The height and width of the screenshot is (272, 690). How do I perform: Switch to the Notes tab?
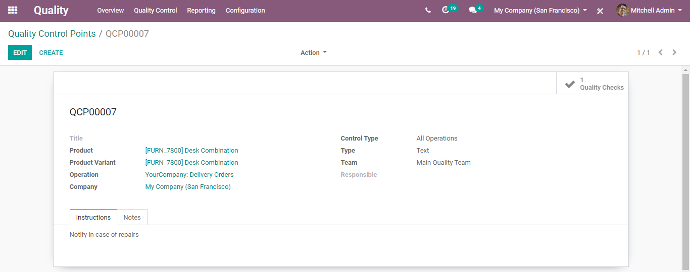132,217
